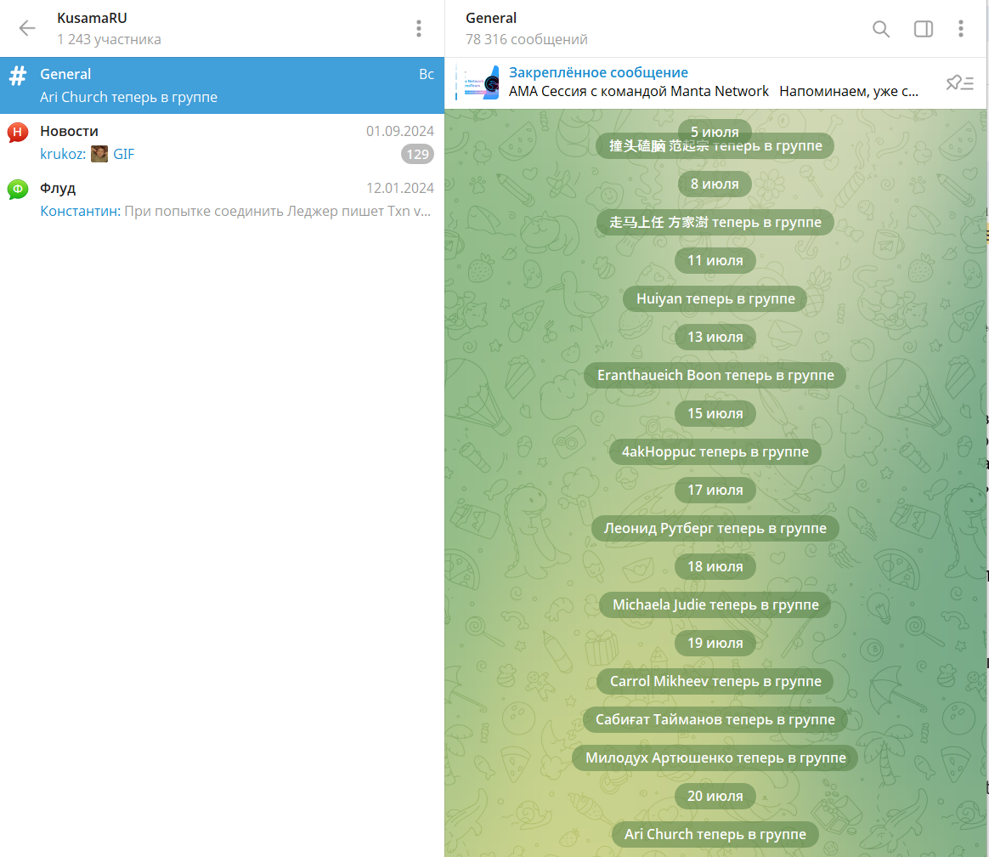The width and height of the screenshot is (989, 857).
Task: Toggle the right sidebar panel
Action: click(924, 28)
